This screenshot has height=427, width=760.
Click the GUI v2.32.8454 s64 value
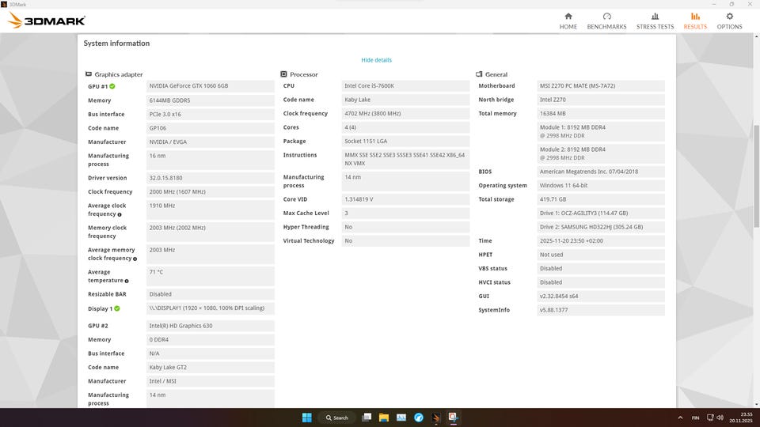click(601, 297)
